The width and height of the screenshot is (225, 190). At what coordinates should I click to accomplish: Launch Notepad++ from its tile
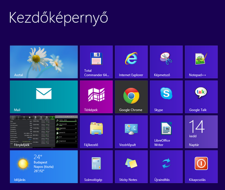coord(201,62)
